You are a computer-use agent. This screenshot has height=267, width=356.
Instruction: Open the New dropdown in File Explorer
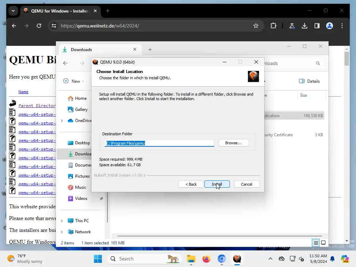pyautogui.click(x=74, y=81)
